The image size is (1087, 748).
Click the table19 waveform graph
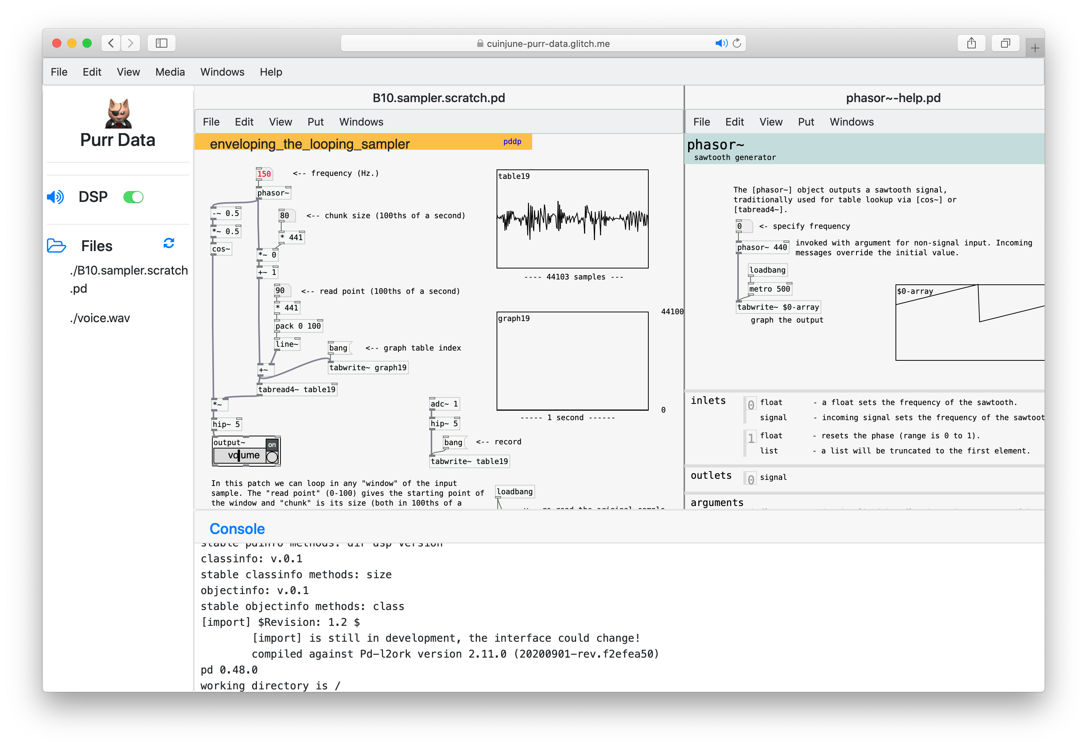tap(573, 219)
